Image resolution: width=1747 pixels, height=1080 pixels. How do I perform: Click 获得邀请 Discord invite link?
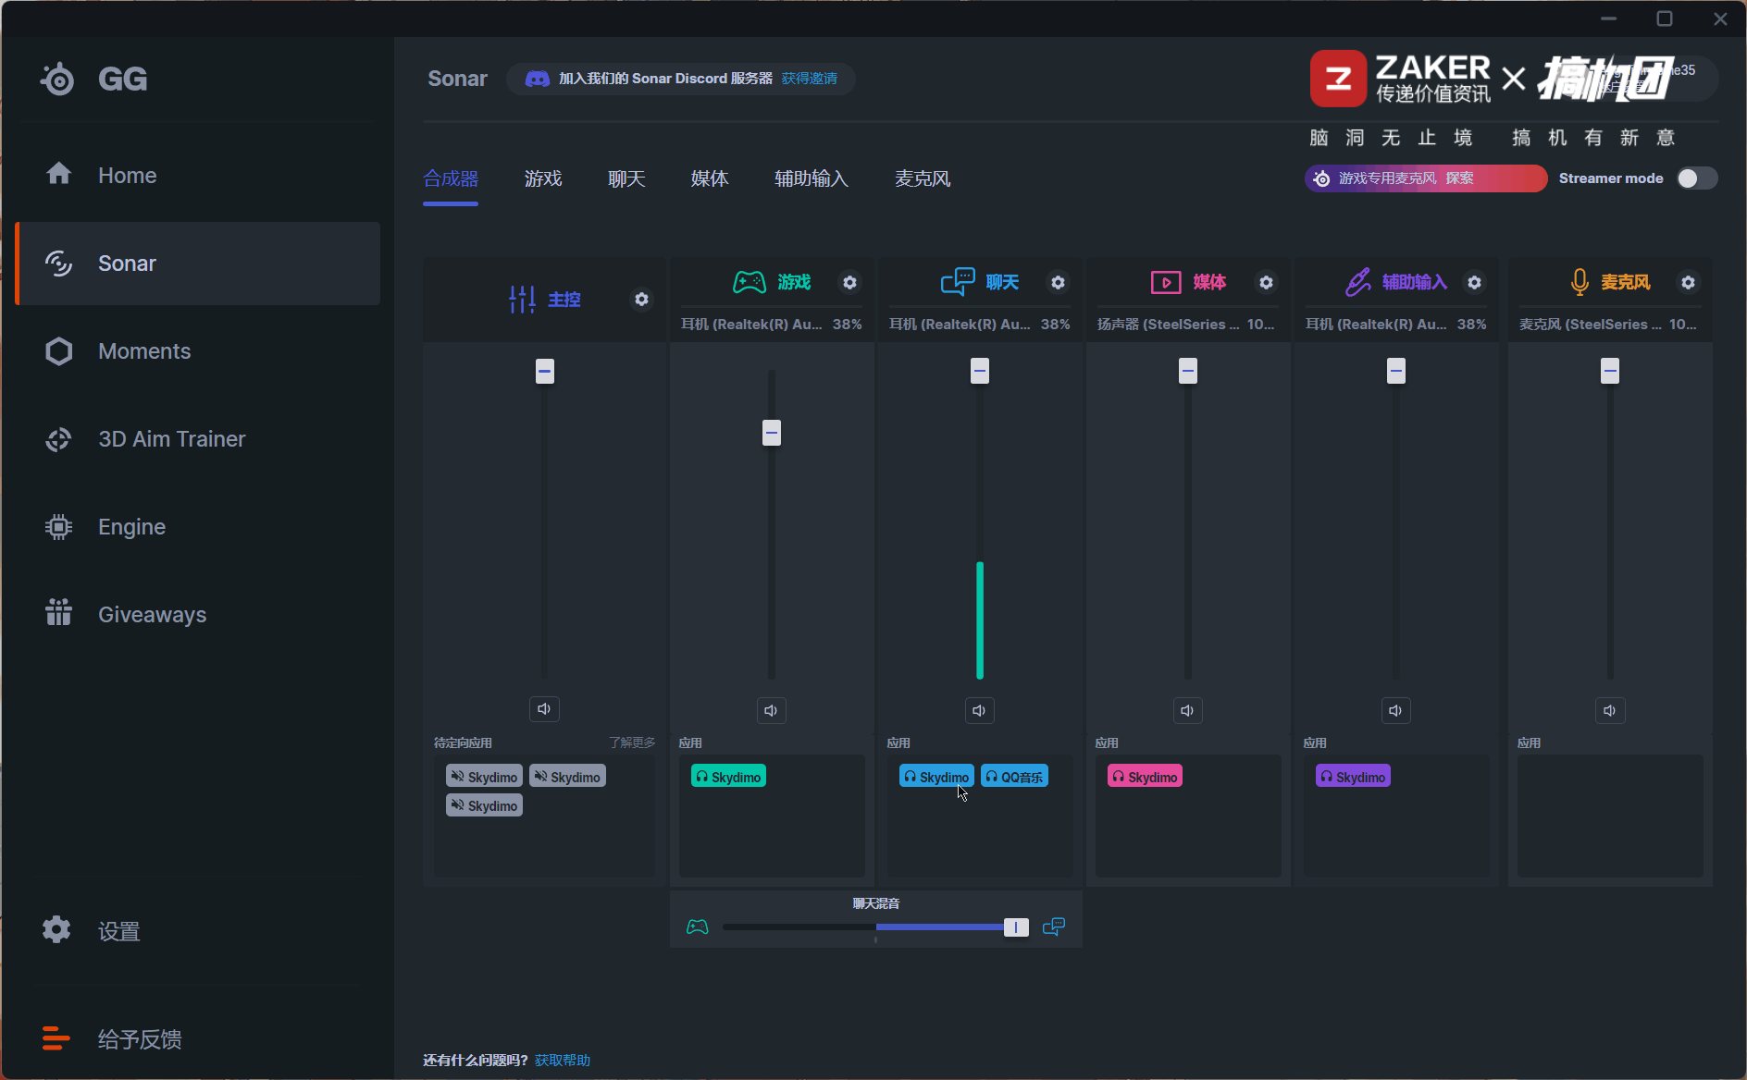click(809, 79)
